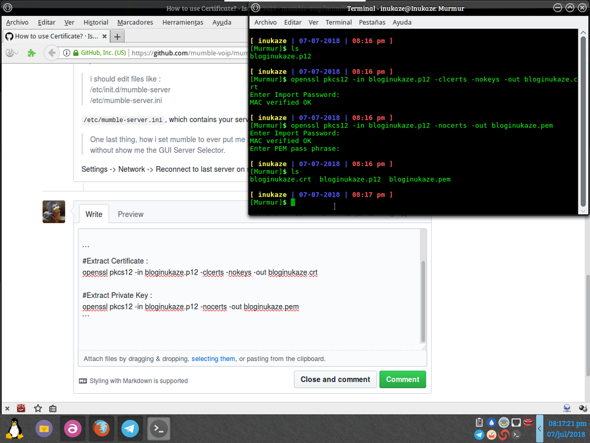Open the Terminal menu in terminal window
This screenshot has width=590, height=443.
click(x=338, y=22)
